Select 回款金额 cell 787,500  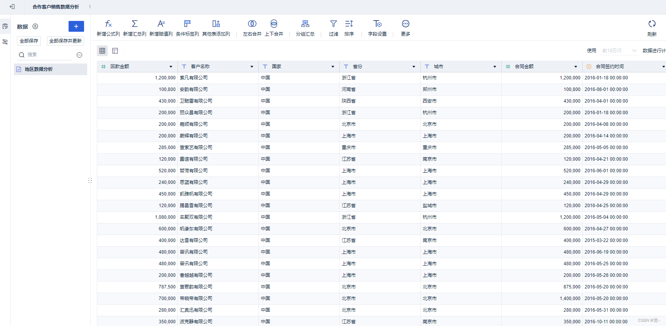(137, 287)
